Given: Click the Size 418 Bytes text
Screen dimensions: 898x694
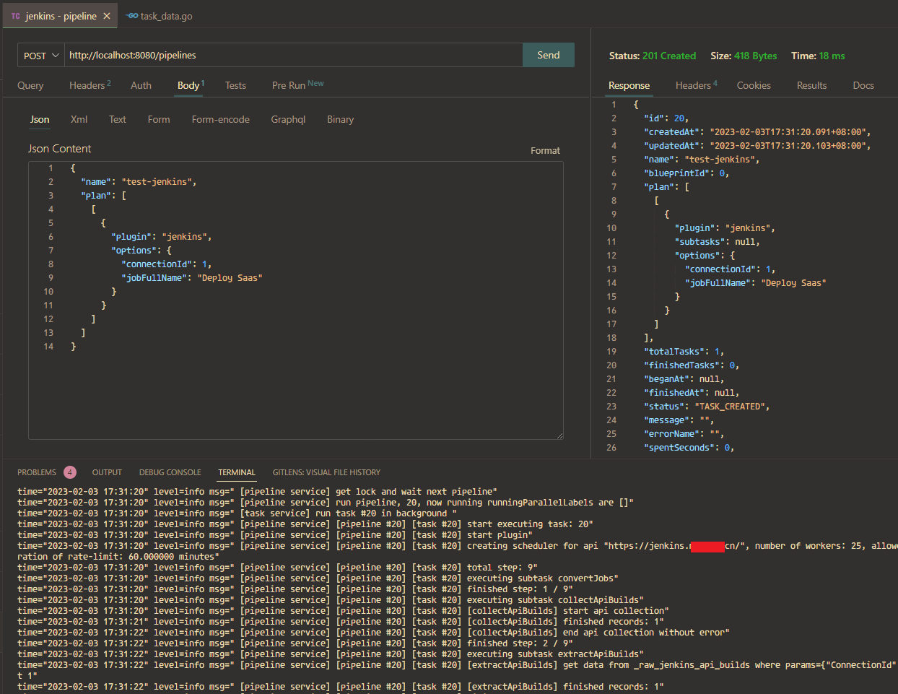Looking at the screenshot, I should (x=744, y=56).
